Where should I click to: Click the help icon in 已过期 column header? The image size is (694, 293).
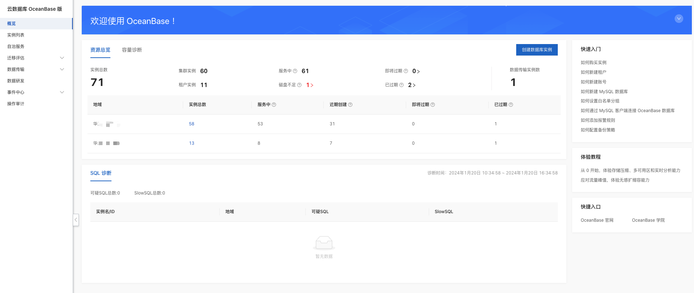coord(511,105)
